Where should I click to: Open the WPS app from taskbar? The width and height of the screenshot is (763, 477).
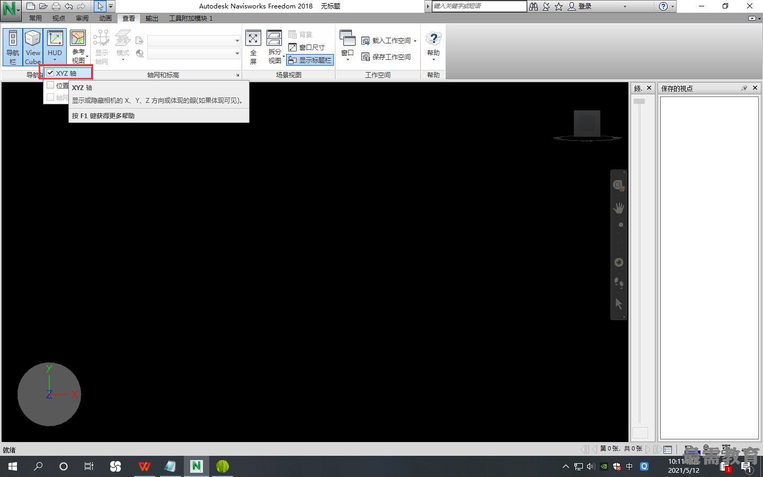144,466
